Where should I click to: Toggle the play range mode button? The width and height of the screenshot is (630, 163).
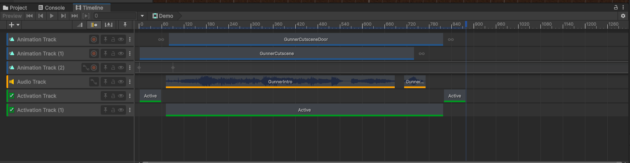pyautogui.click(x=86, y=16)
